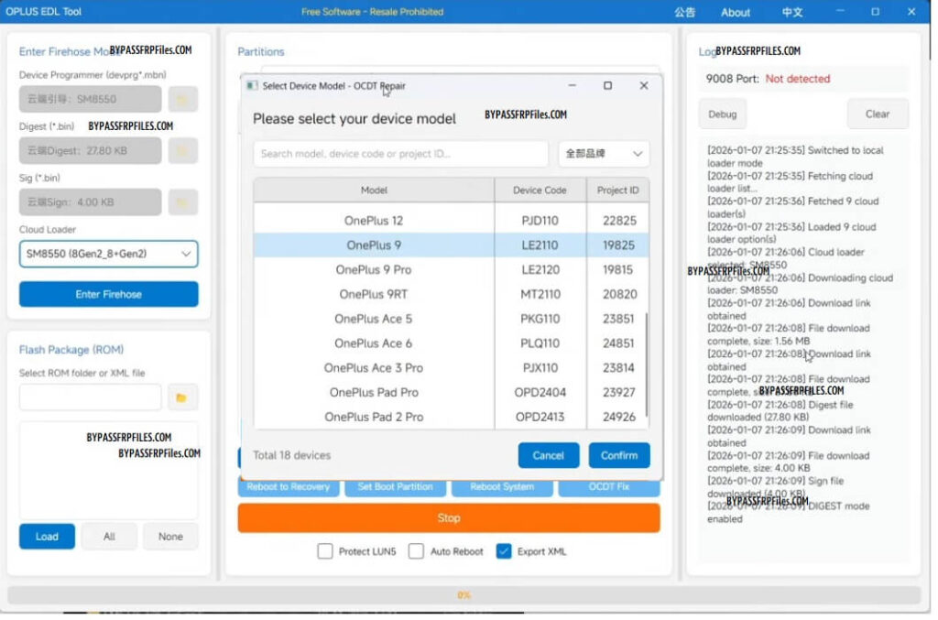This screenshot has width=938, height=620.
Task: Switch language with 中文 item
Action: click(792, 12)
